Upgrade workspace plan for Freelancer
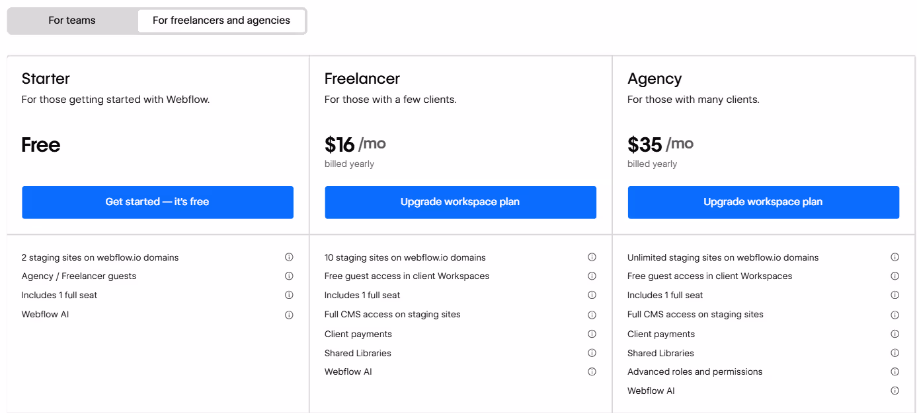The image size is (917, 413). coord(460,203)
